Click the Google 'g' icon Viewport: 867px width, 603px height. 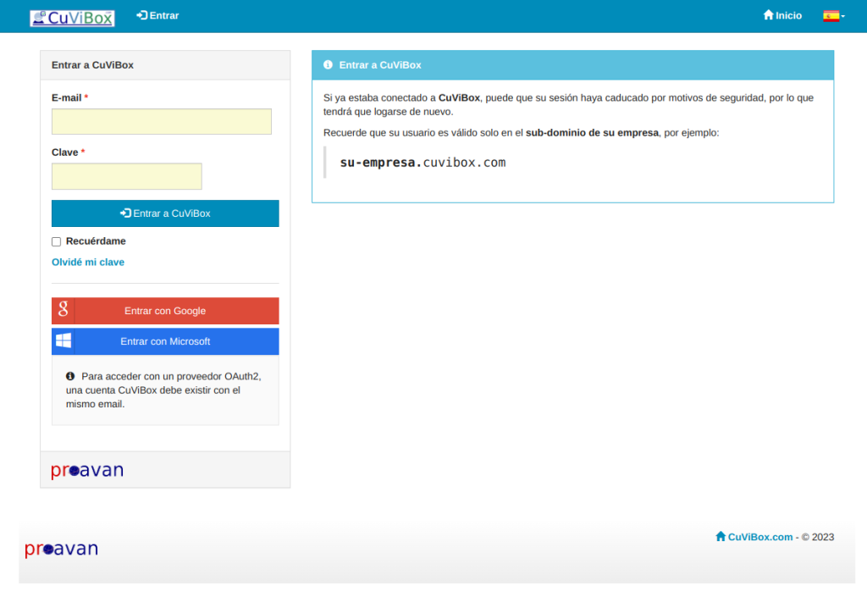tap(64, 311)
